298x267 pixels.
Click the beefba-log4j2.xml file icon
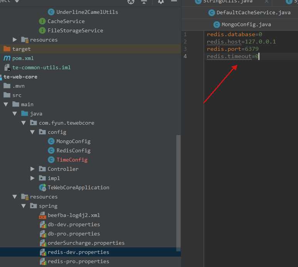coord(43,215)
